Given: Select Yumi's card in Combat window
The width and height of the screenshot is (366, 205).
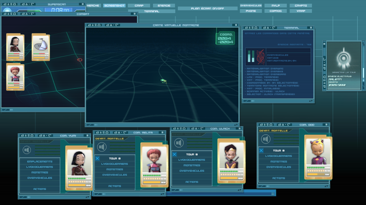Looking at the screenshot, I should point(15,47).
